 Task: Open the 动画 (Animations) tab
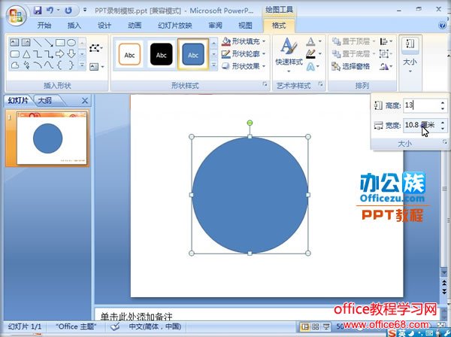[135, 26]
